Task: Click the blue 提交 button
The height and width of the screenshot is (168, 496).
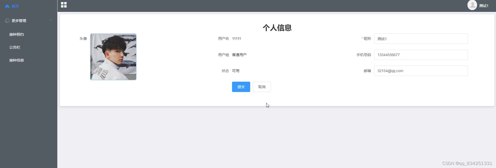Action: point(241,87)
